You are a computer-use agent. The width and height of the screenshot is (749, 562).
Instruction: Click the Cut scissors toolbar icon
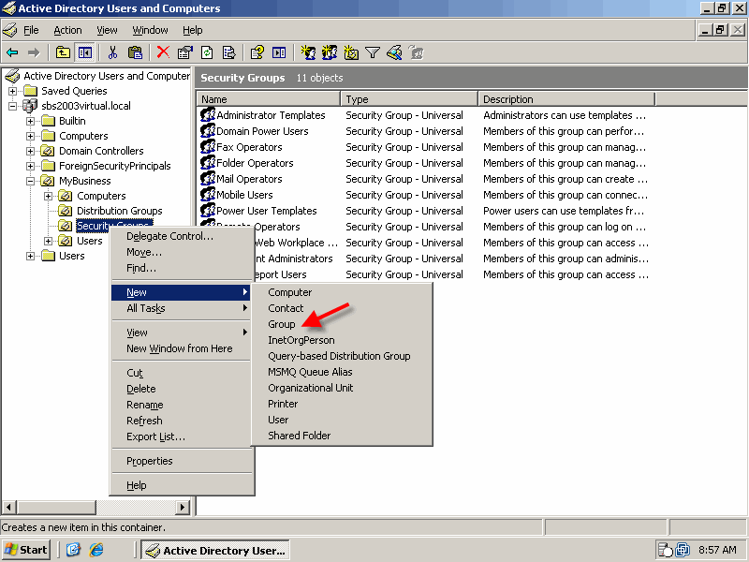pos(112,52)
